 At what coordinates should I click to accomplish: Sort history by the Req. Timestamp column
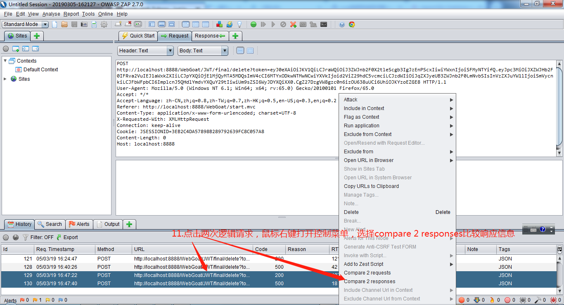64,249
